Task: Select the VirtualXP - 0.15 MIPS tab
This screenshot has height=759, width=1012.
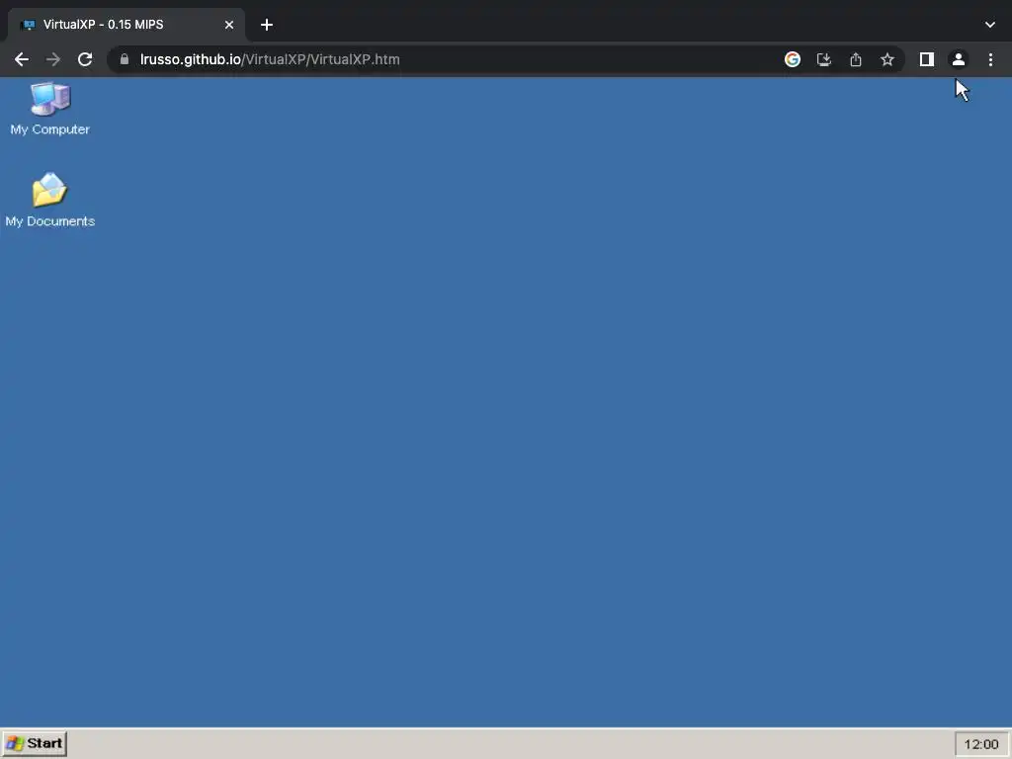Action: click(126, 25)
